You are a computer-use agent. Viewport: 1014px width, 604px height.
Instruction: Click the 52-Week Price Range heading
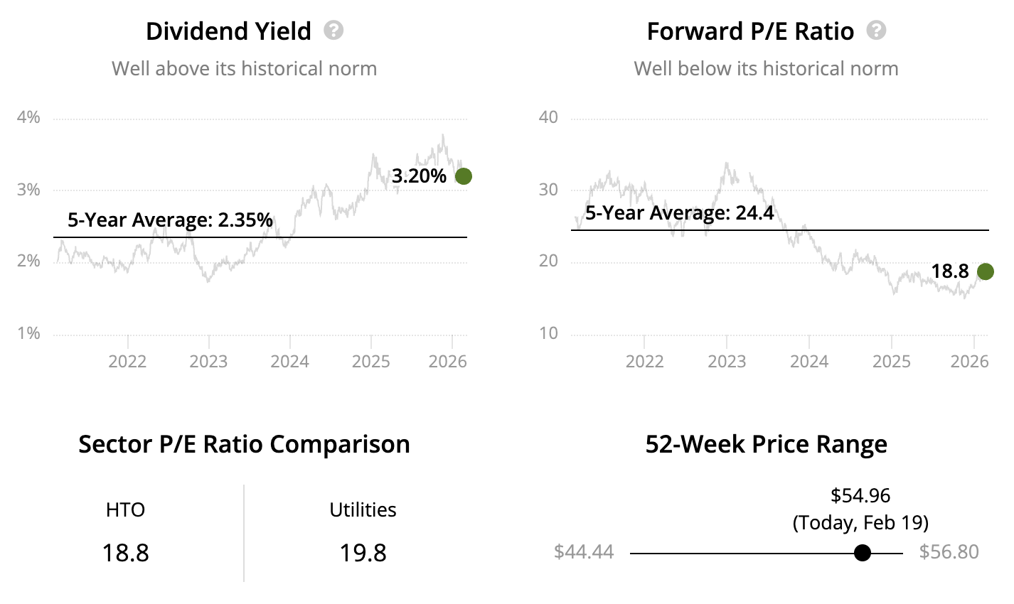click(766, 444)
